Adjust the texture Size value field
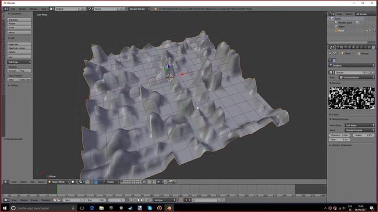Viewport: 378px width, 212px height. (340, 140)
